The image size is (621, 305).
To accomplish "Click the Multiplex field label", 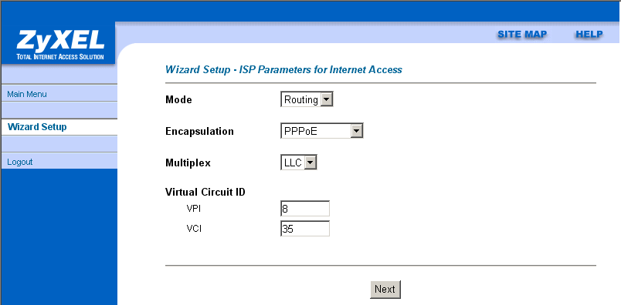I will click(x=188, y=163).
